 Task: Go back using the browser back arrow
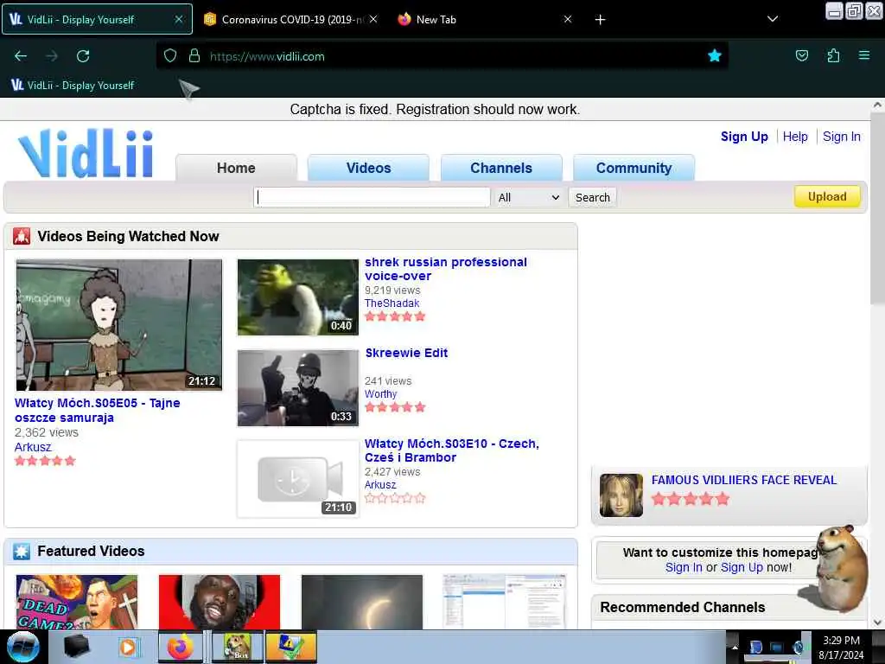21,56
